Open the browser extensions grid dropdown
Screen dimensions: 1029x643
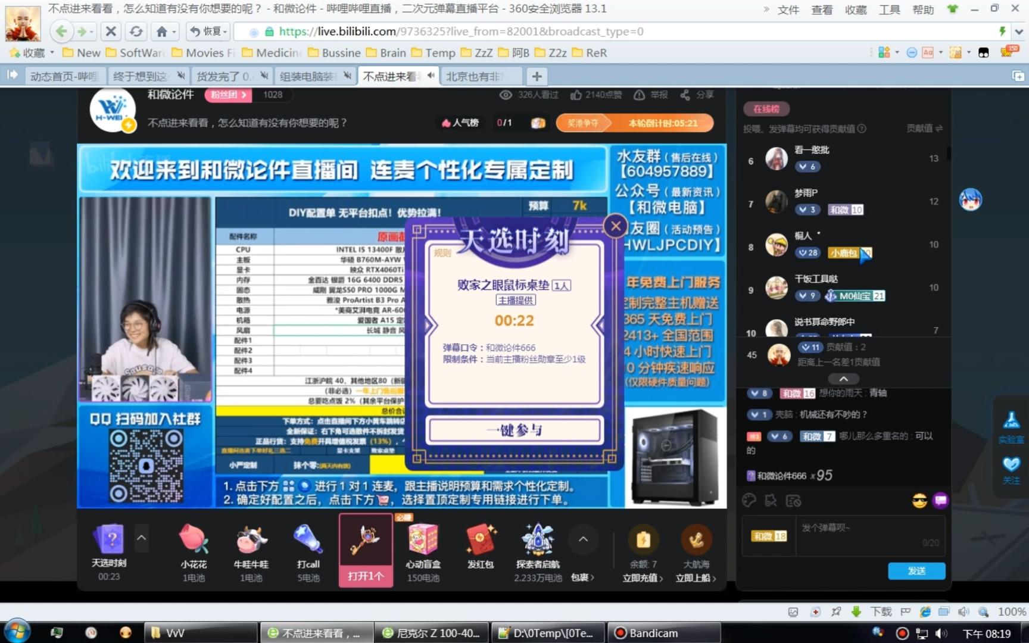[887, 53]
